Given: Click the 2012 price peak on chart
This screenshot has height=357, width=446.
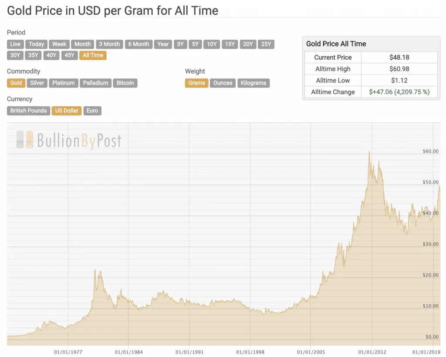Looking at the screenshot, I should point(369,152).
